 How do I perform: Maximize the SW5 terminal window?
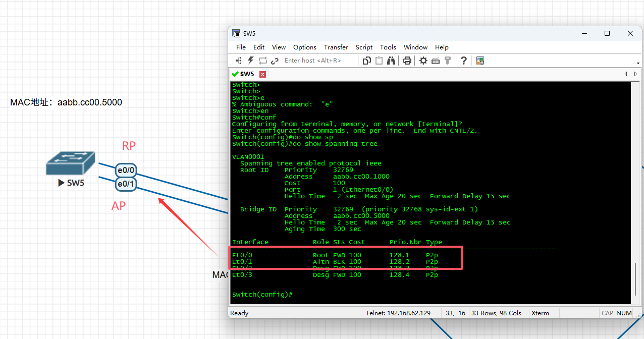point(607,33)
